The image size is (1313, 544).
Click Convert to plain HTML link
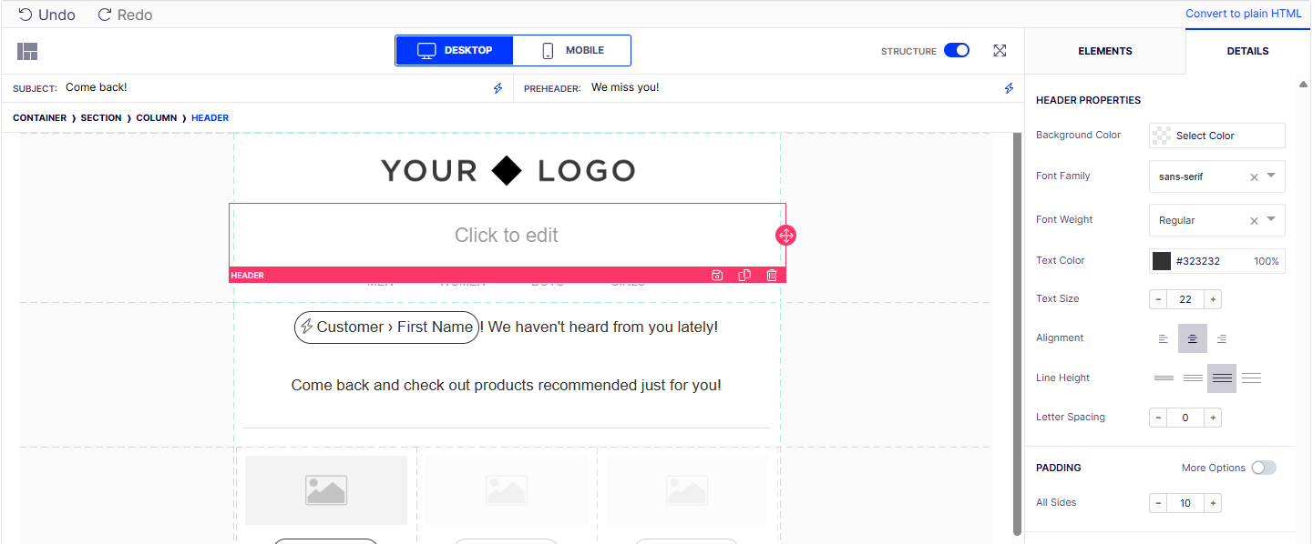click(1243, 14)
